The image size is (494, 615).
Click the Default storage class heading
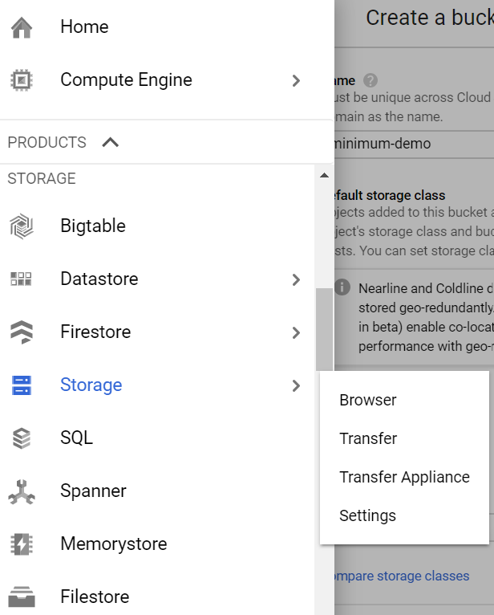pyautogui.click(x=390, y=195)
